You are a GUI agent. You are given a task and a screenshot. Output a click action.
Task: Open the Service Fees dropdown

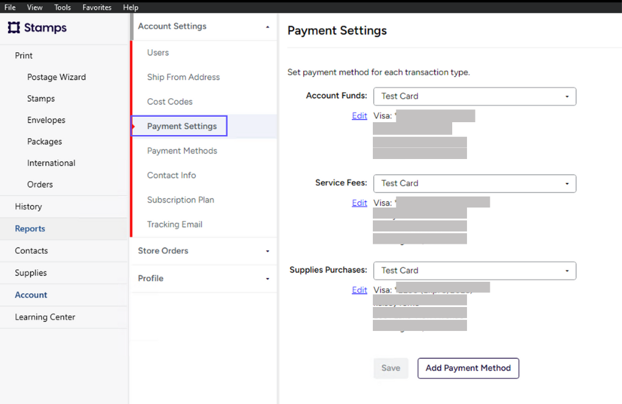[474, 184]
